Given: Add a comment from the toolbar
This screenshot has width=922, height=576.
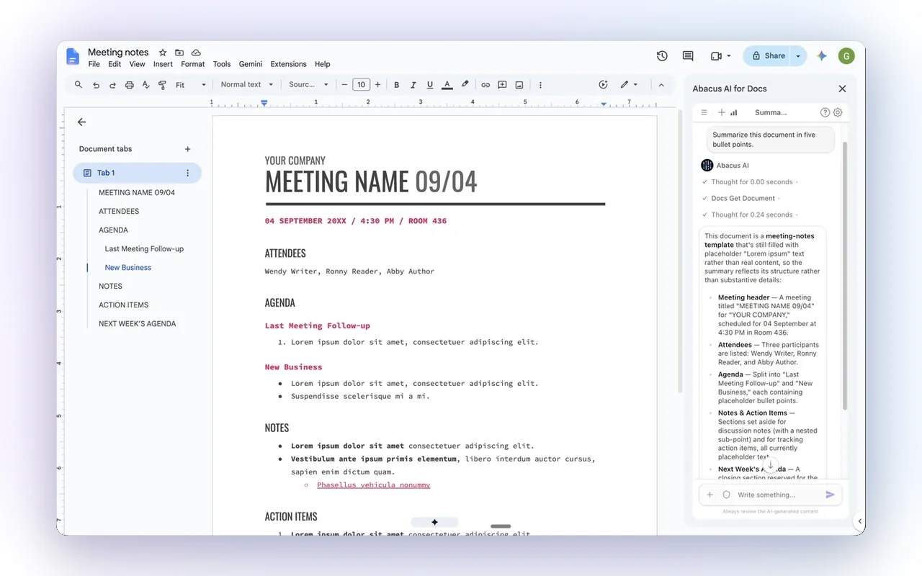Looking at the screenshot, I should pos(502,85).
